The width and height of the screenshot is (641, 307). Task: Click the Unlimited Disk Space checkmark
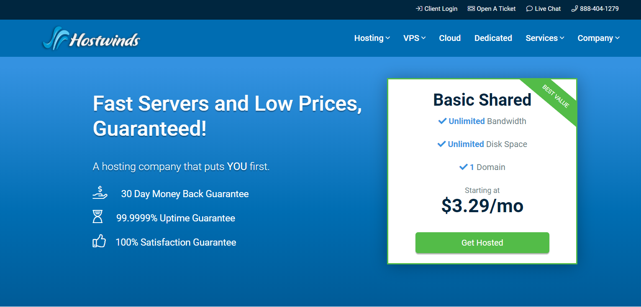coord(441,144)
